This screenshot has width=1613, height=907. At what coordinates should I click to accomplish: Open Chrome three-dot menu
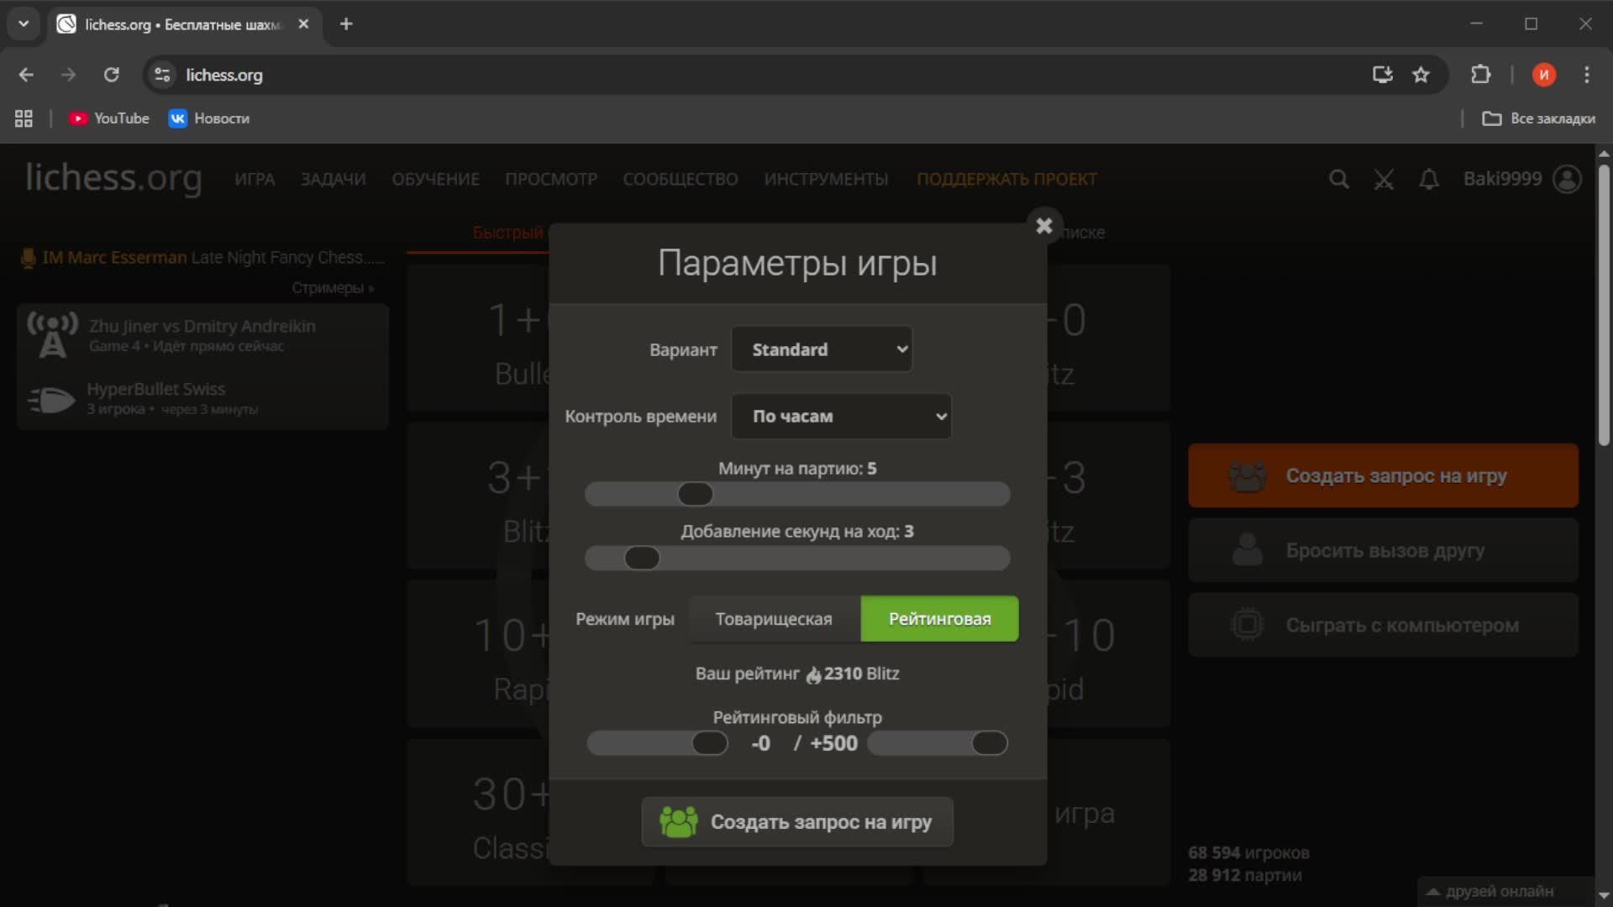click(x=1586, y=75)
